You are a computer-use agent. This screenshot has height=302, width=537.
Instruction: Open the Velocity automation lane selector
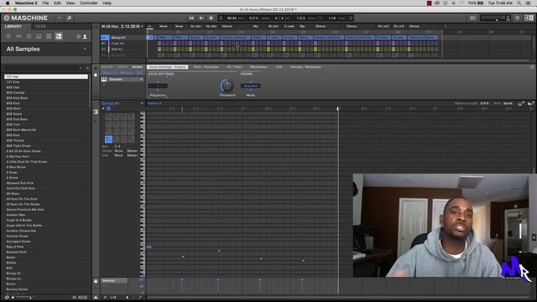pyautogui.click(x=114, y=281)
